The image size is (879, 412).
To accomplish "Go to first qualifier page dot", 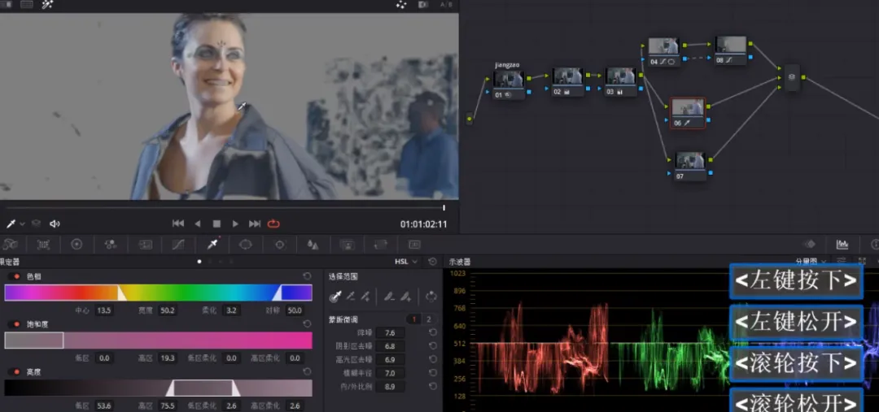I will tap(199, 262).
